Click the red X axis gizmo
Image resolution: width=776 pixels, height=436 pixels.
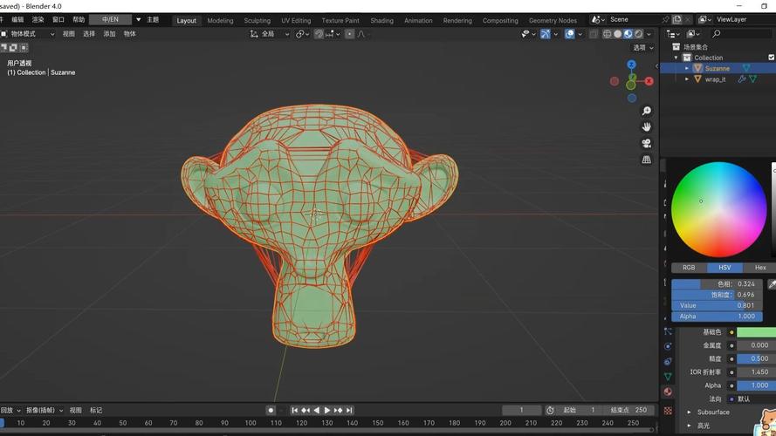point(649,81)
